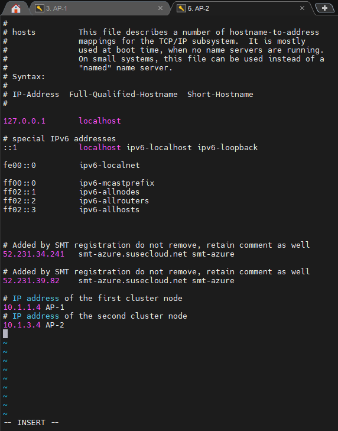Select the 5. AP-2 tab
The width and height of the screenshot is (338, 431).
(240, 8)
